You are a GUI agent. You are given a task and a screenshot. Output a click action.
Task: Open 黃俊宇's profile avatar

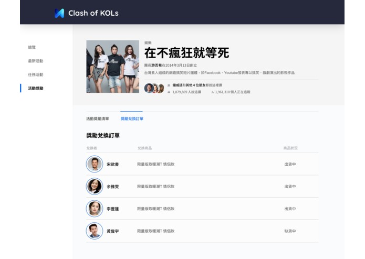point(95,231)
